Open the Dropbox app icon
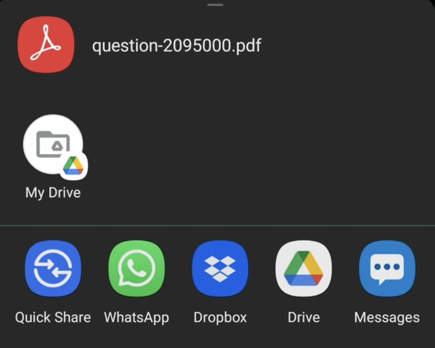435x348 pixels. pyautogui.click(x=220, y=269)
